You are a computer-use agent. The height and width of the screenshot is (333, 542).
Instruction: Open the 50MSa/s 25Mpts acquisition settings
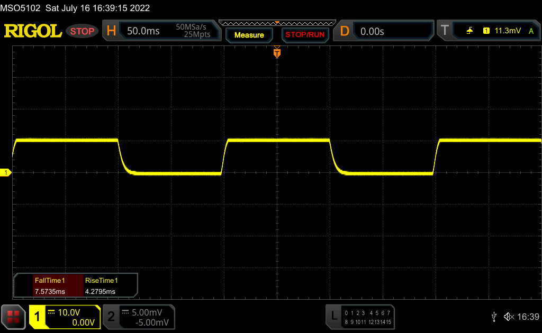193,31
